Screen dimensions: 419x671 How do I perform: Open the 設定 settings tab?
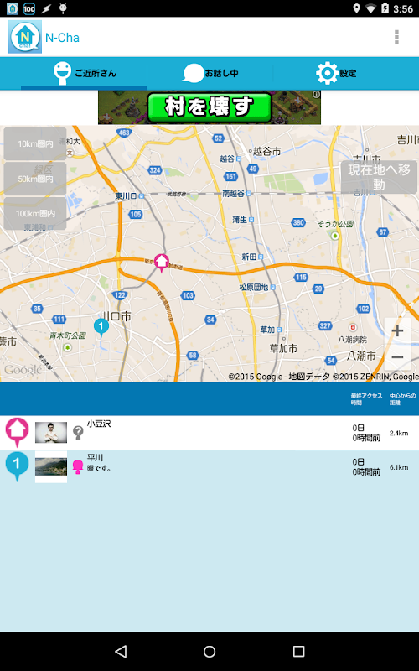tap(336, 73)
